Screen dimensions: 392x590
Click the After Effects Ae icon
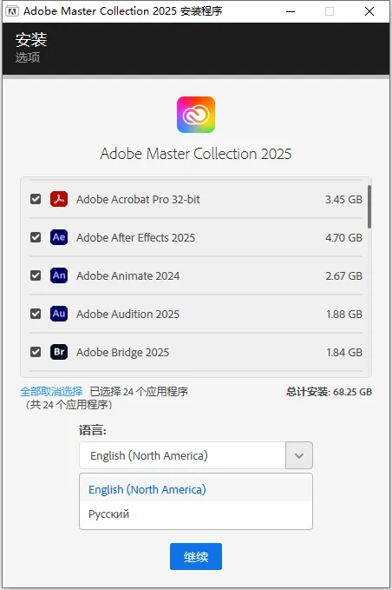pos(59,237)
